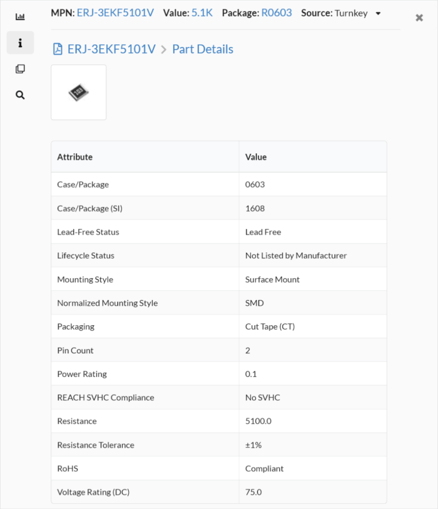Click the resistor thumbnail image

[x=79, y=93]
